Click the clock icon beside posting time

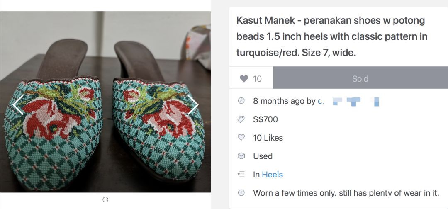click(x=241, y=101)
